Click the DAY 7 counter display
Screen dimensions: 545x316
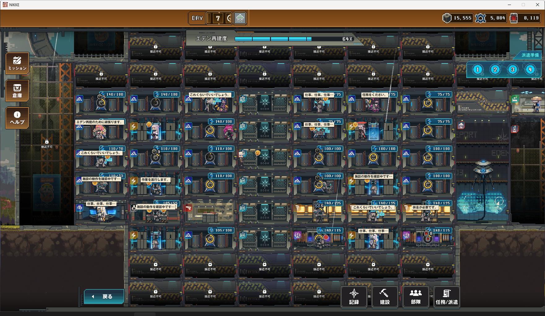[x=211, y=18]
